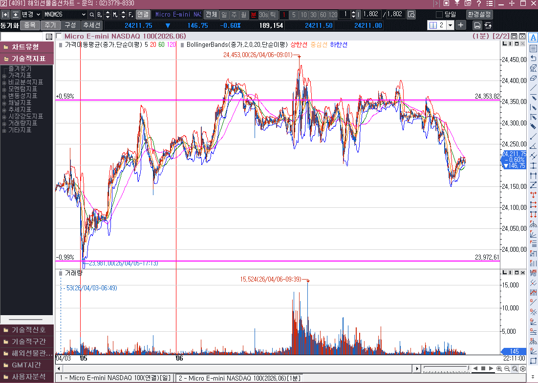Viewport: 538px width, 383px height.
Task: Toggle checkbox beside Micro E-mini NASDAQ title
Action: click(x=59, y=36)
